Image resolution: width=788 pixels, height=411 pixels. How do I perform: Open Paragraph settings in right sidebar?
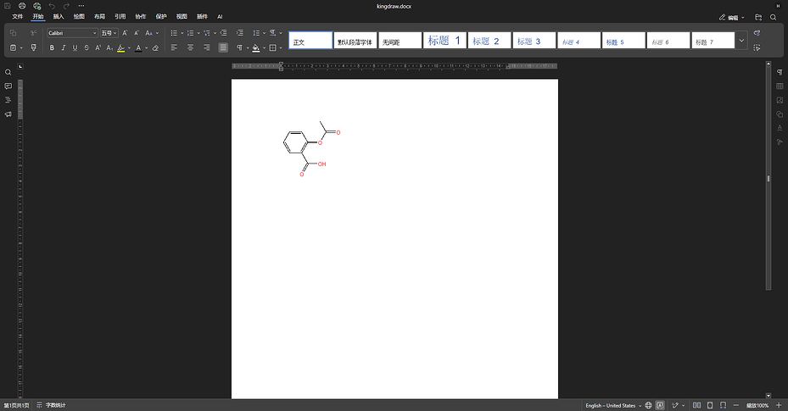780,72
